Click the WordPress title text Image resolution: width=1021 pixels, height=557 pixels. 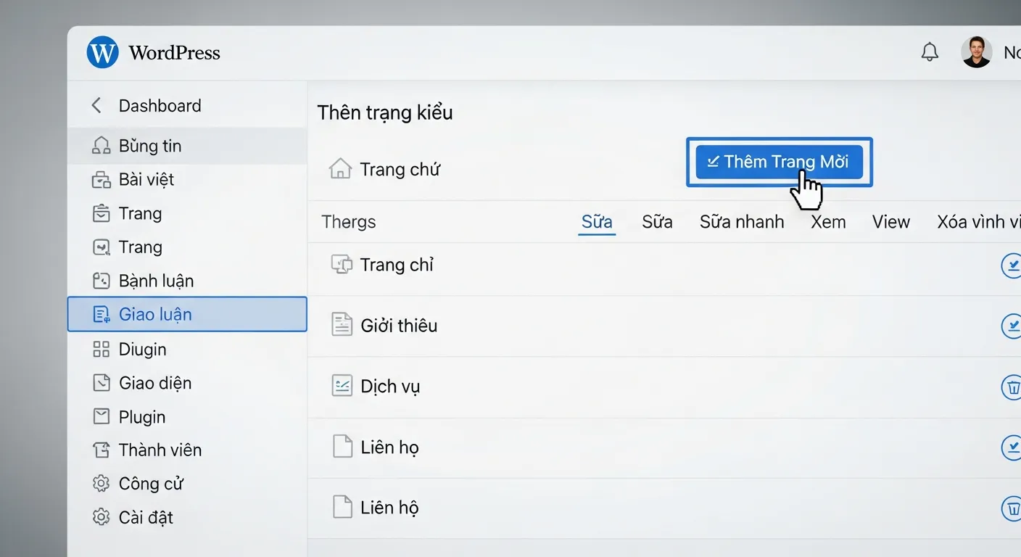pos(174,53)
